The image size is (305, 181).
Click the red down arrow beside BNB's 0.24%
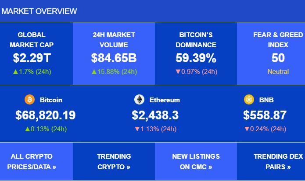(x=247, y=129)
